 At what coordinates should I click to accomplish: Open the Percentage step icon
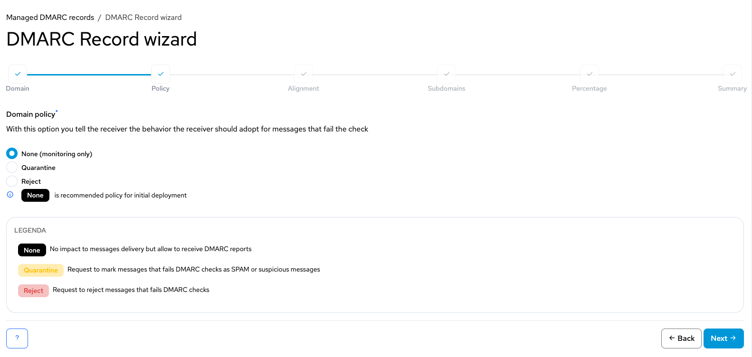coord(590,74)
